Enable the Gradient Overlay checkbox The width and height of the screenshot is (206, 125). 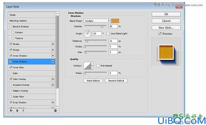point(11,85)
